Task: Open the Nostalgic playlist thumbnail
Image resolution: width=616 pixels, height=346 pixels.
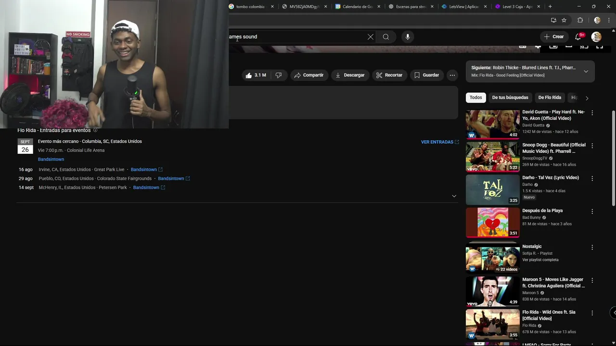Action: pyautogui.click(x=493, y=259)
